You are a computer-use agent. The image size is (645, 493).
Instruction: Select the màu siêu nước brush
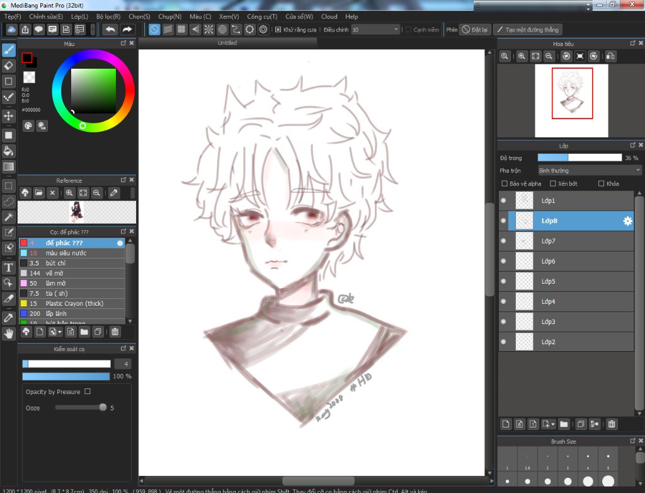click(x=72, y=253)
